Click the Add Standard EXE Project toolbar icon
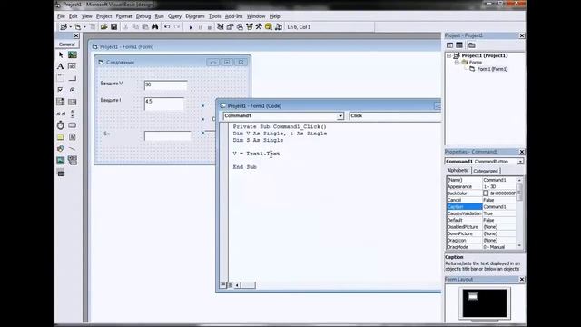 (x=64, y=27)
